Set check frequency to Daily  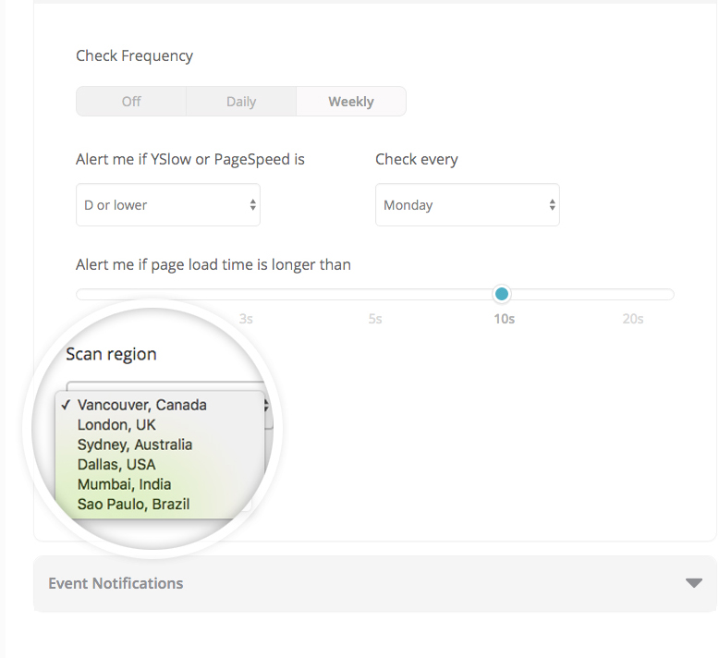[240, 102]
